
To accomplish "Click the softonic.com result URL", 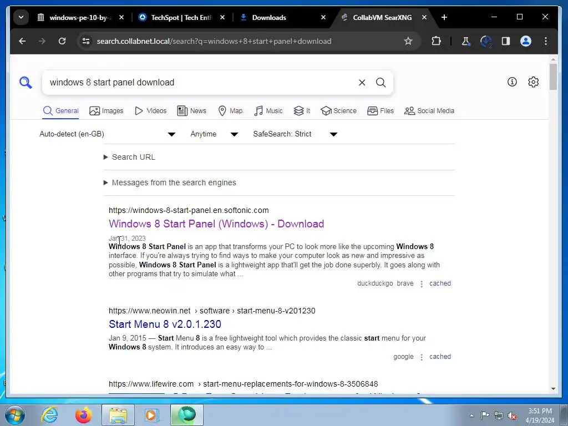I will click(x=189, y=210).
